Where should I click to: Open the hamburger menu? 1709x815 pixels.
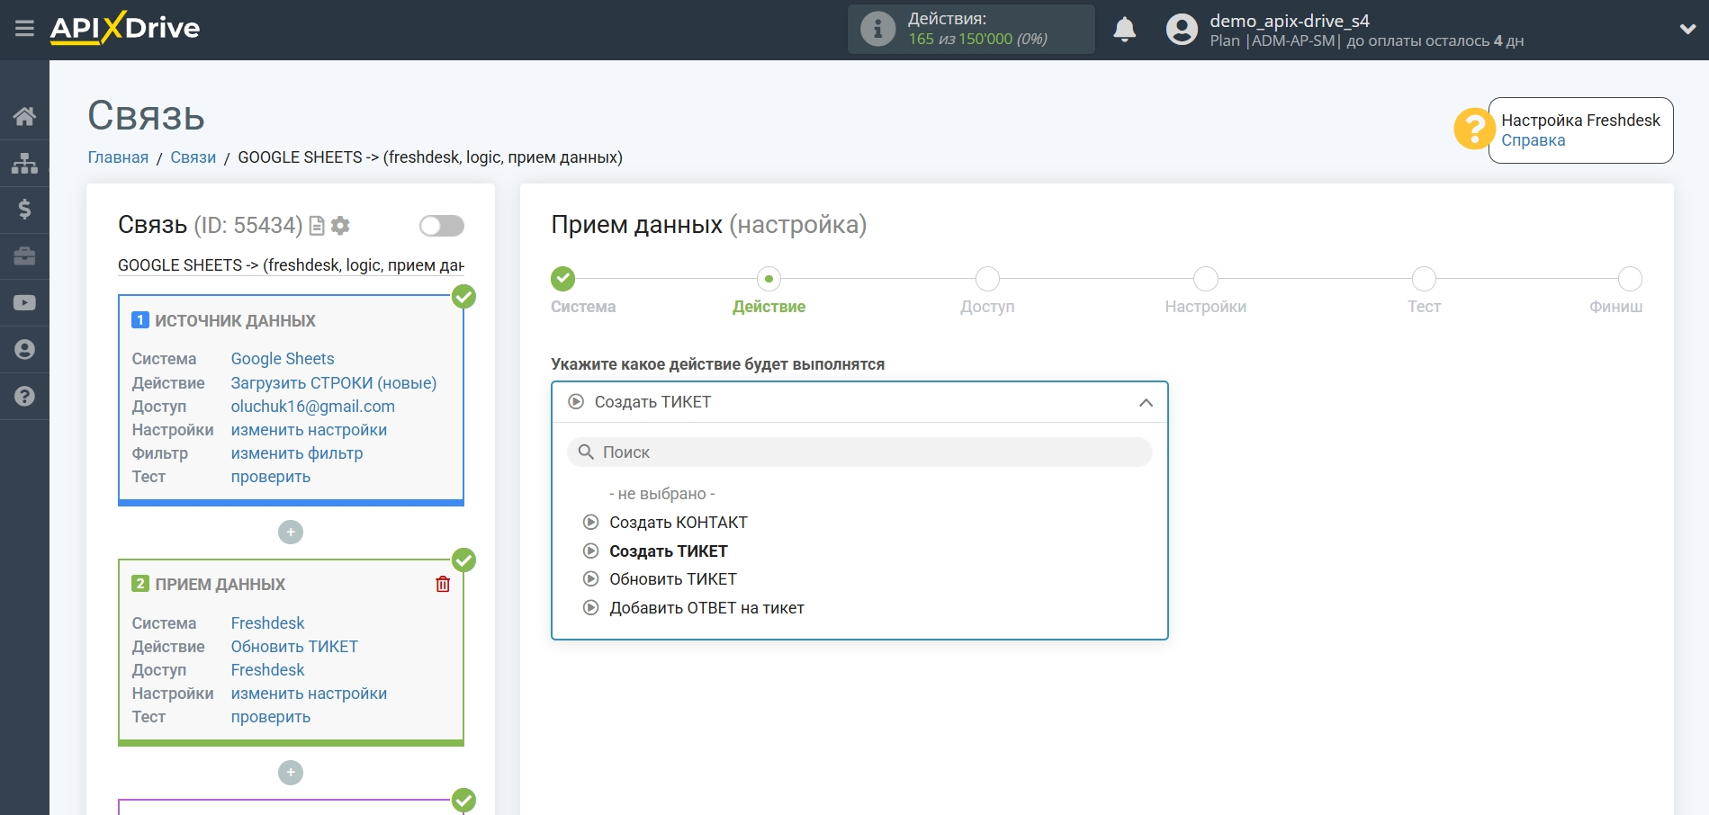point(24,29)
